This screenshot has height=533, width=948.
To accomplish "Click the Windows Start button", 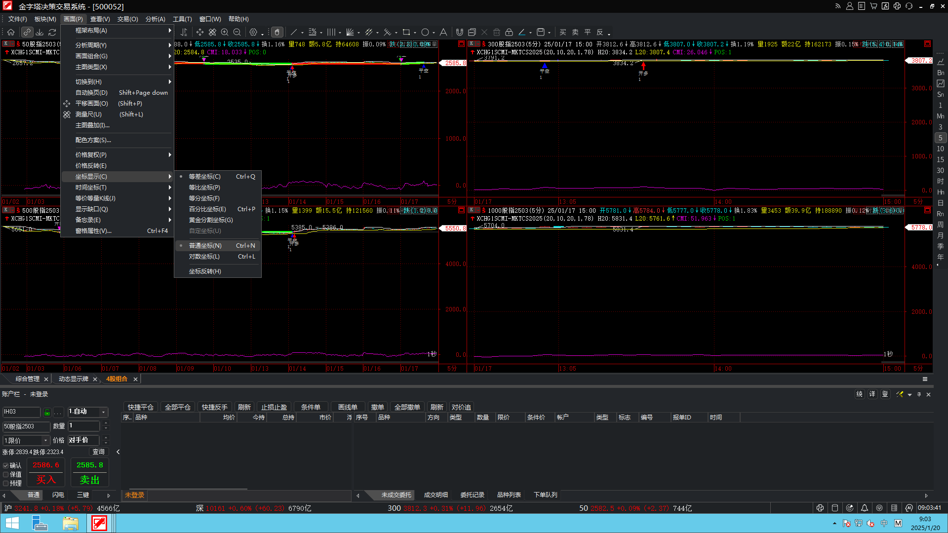I will point(12,523).
